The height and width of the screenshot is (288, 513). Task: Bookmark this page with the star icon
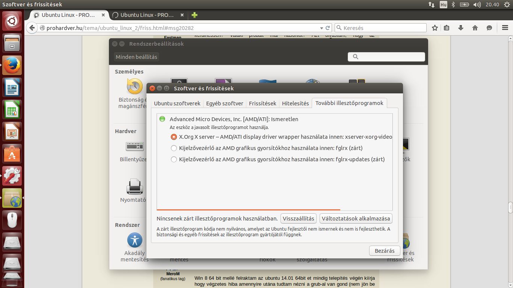435,28
